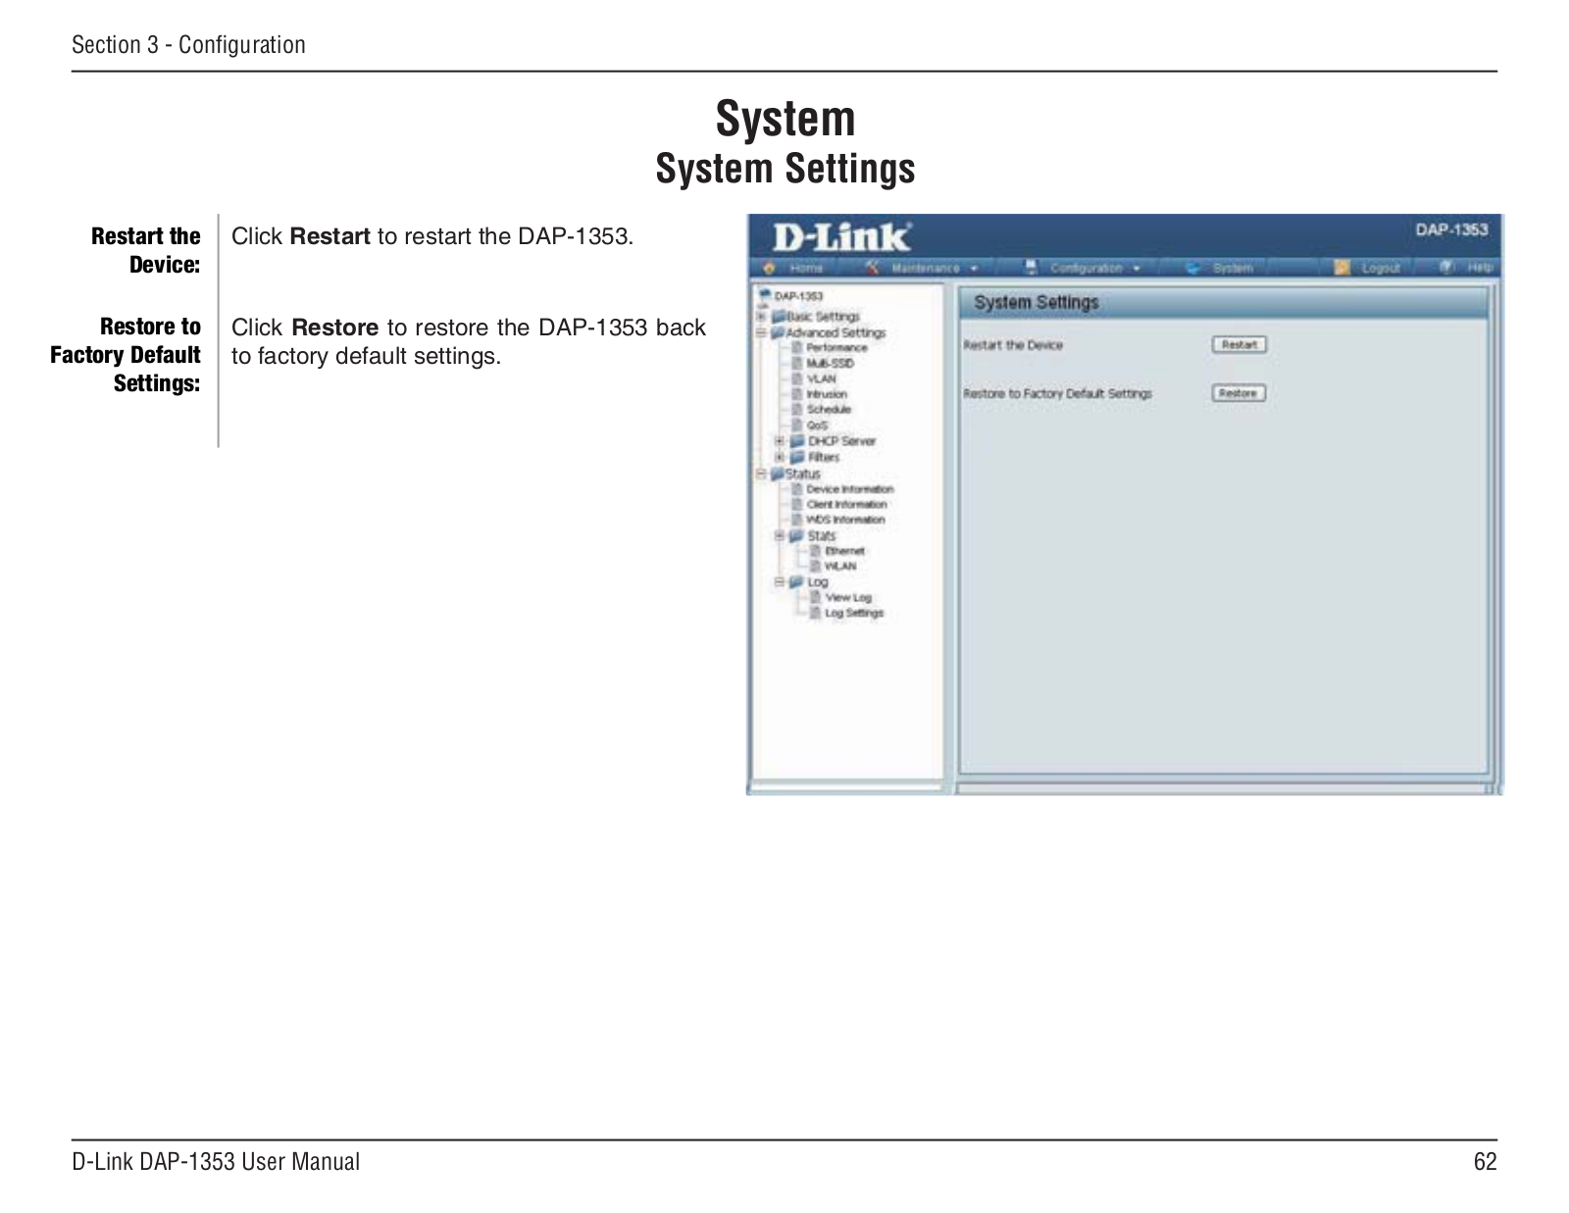Open VLAN in the tree

tap(821, 379)
